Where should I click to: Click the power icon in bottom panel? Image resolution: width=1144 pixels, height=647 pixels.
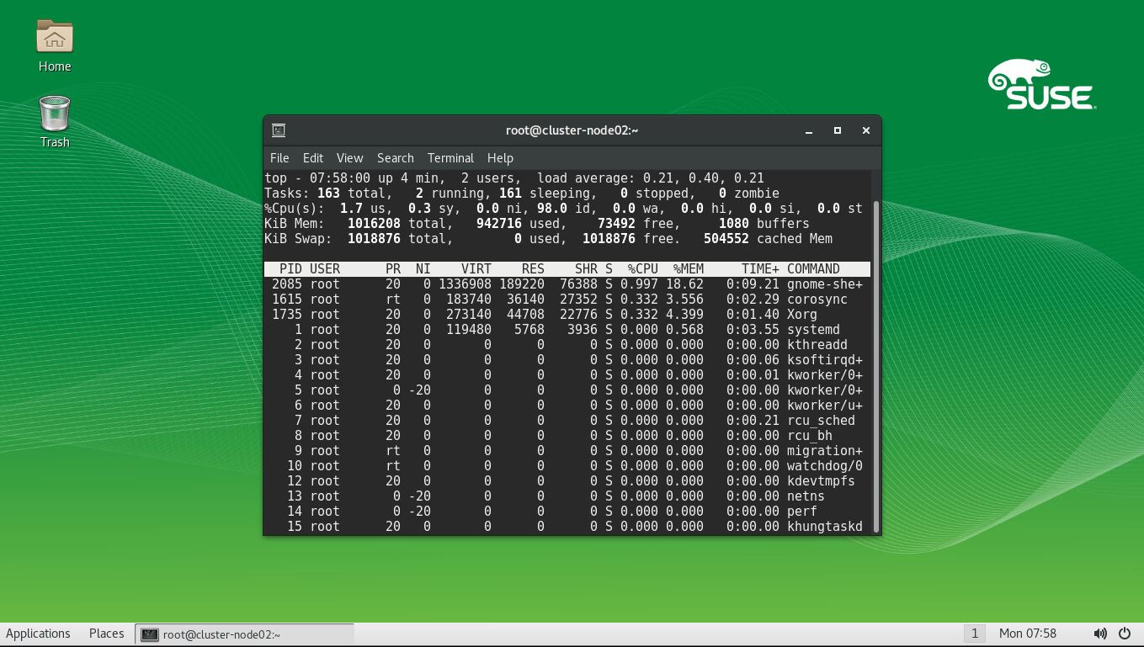click(x=1125, y=634)
